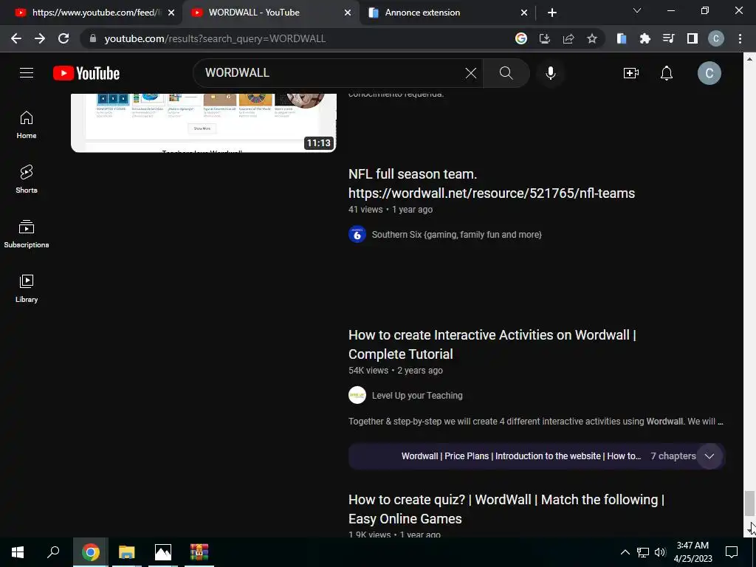This screenshot has height=567, width=756.
Task: Open the NFL full season team video
Action: pos(491,184)
